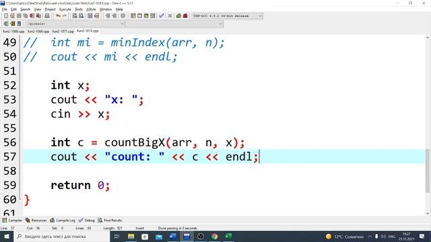Click the Stop Execution X icon

point(170,16)
